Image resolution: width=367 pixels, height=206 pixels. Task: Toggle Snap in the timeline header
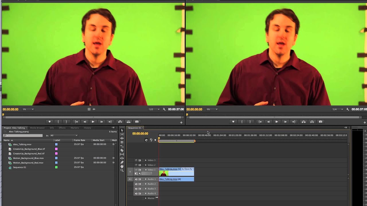[147, 140]
